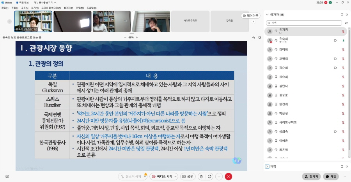This screenshot has height=182, width=351.
Task: Zoom in shared content with plus
Action: (x=137, y=37)
